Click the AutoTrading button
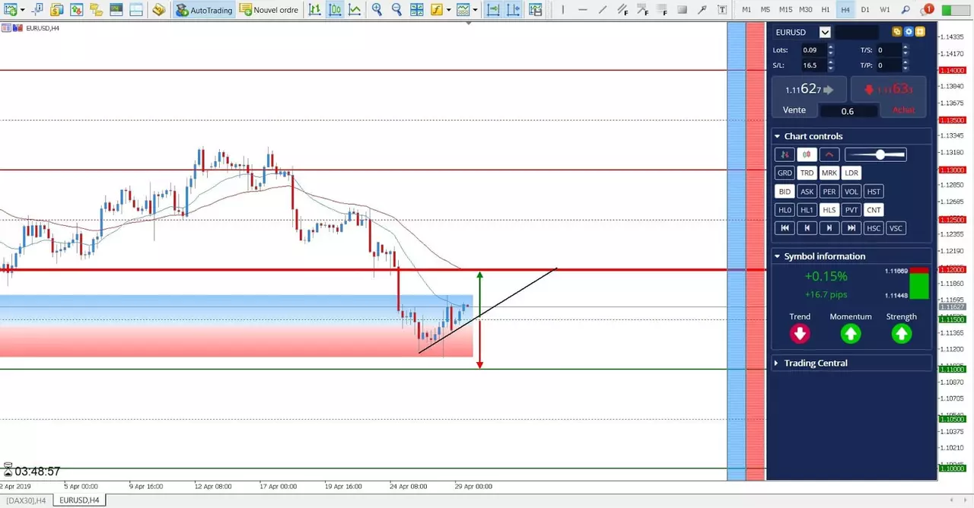974x508 pixels. [x=204, y=10]
